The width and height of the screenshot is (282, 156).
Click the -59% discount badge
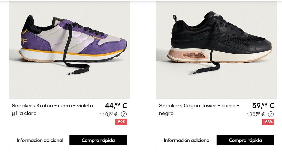pyautogui.click(x=121, y=122)
